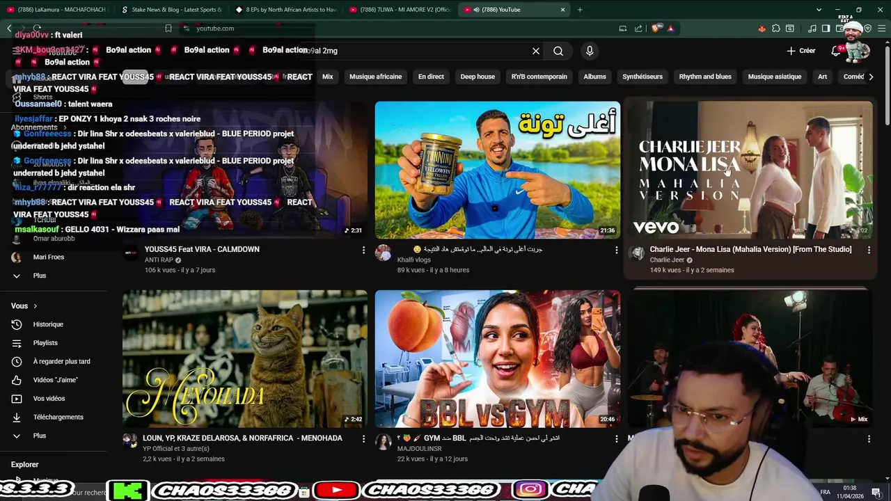Select the En direct chip
The image size is (891, 501).
coord(431,77)
